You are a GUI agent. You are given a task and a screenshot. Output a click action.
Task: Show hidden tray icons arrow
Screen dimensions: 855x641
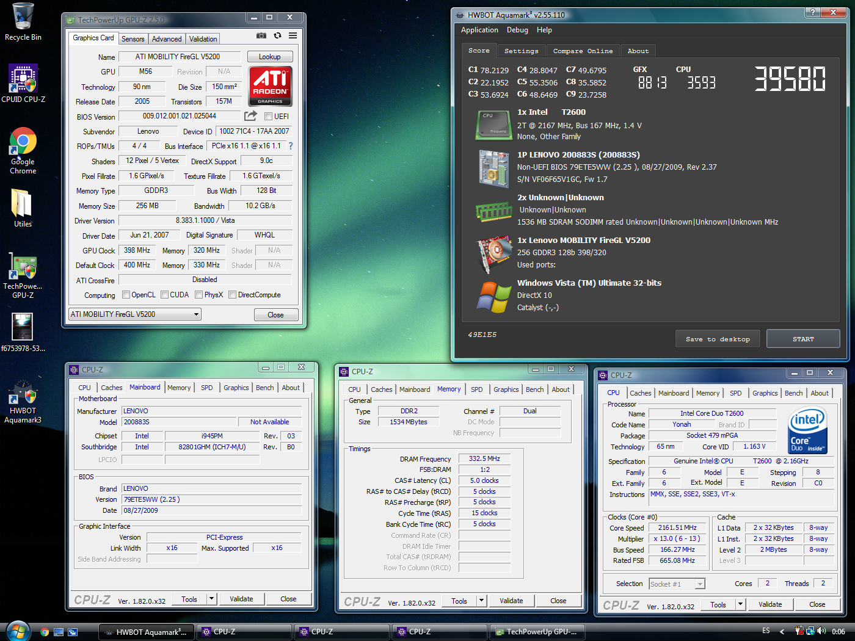pyautogui.click(x=782, y=631)
